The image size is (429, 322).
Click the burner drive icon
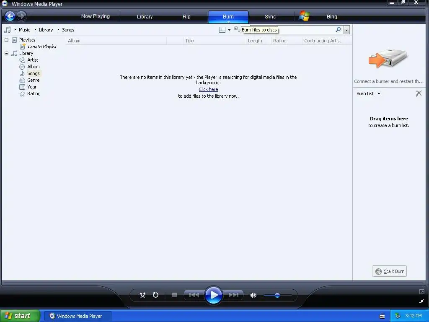(x=388, y=58)
